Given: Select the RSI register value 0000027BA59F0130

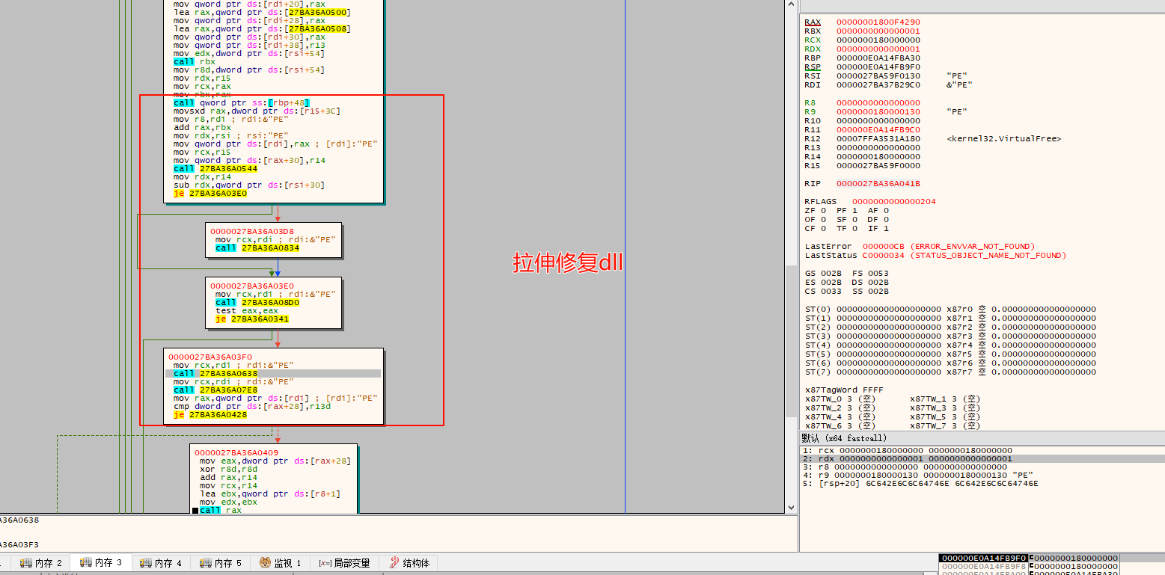Looking at the screenshot, I should [x=878, y=76].
